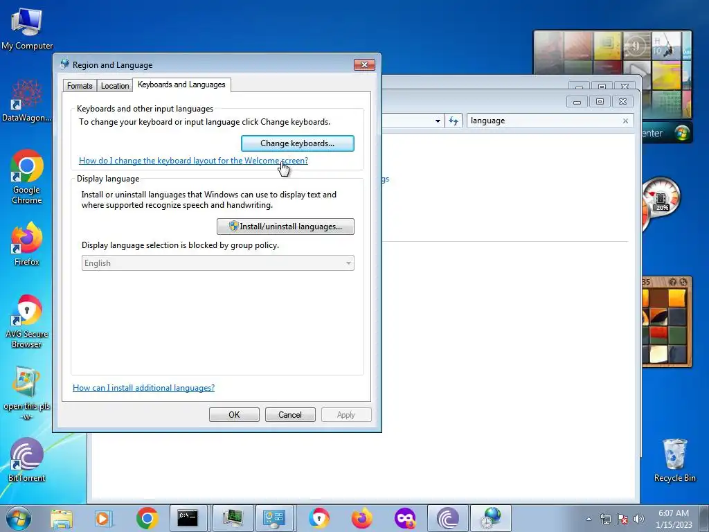Click the Cancel button
This screenshot has width=709, height=532.
[x=290, y=415]
